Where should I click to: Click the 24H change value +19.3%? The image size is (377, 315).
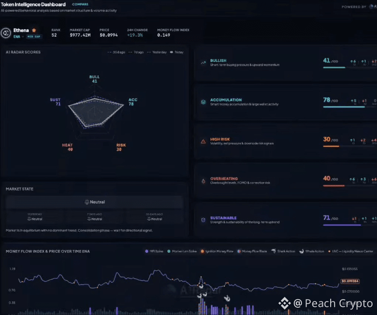135,35
